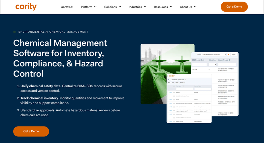
Task: Click the back arrow beside Chemical Products
Action: pos(169,80)
